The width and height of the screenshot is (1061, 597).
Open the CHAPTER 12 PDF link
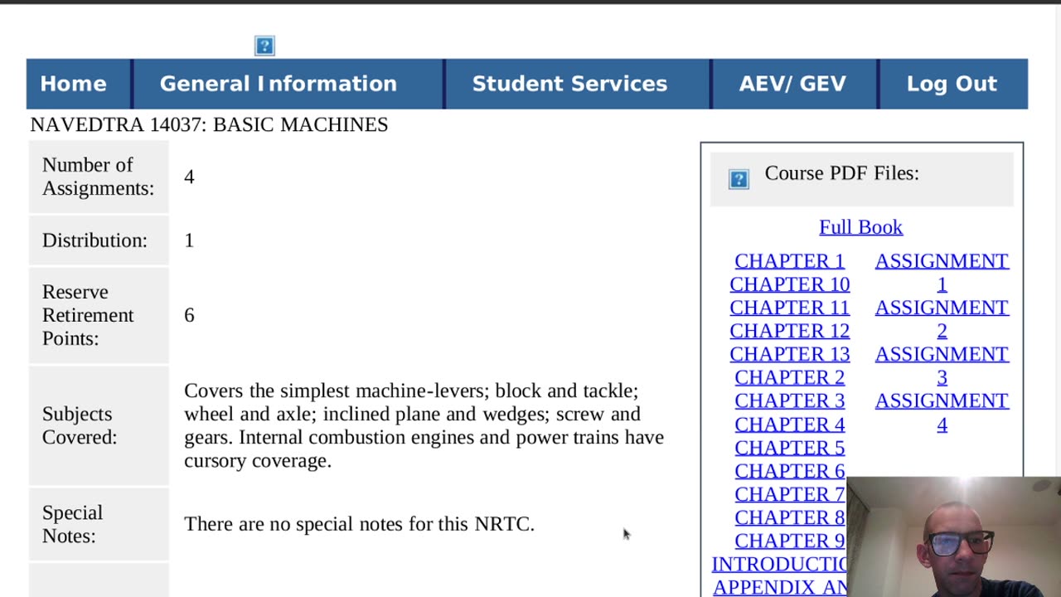(789, 331)
